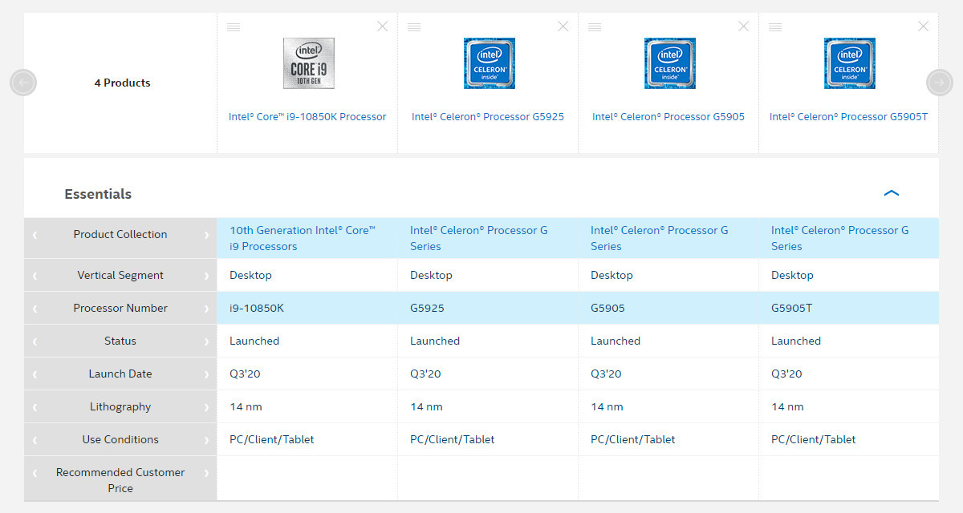The height and width of the screenshot is (513, 963).
Task: Click left chevron on Status row
Action: coord(35,341)
